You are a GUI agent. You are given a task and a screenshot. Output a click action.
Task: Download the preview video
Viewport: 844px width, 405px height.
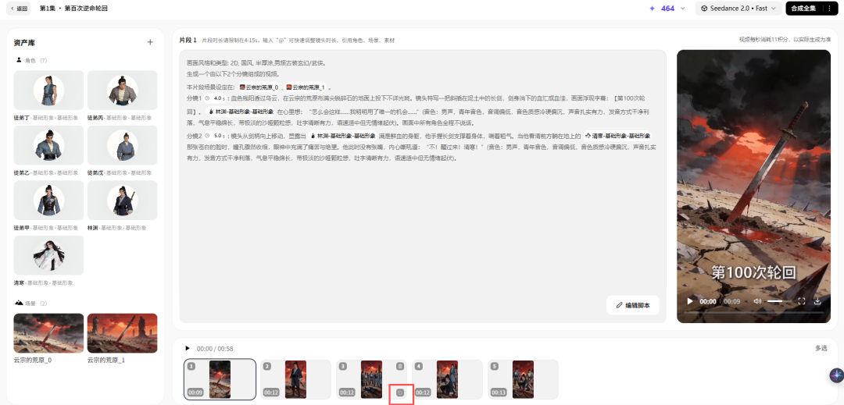817,301
